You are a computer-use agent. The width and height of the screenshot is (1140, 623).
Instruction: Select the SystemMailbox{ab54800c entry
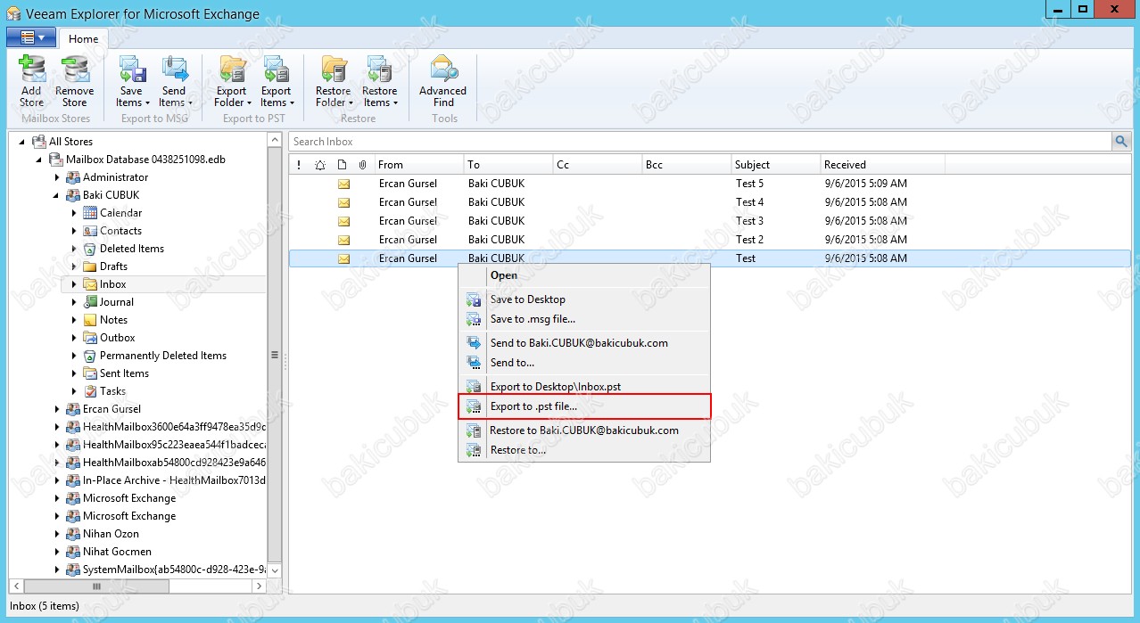[174, 570]
